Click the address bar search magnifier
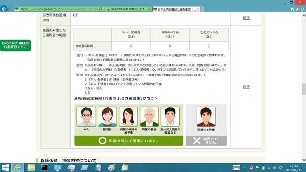306x172 pixels. click(x=101, y=9)
